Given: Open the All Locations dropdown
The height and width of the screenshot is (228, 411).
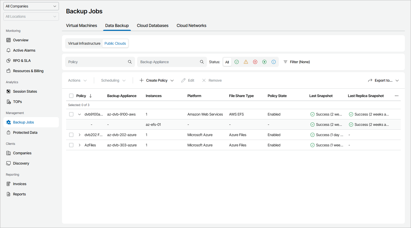Looking at the screenshot, I should (x=31, y=16).
